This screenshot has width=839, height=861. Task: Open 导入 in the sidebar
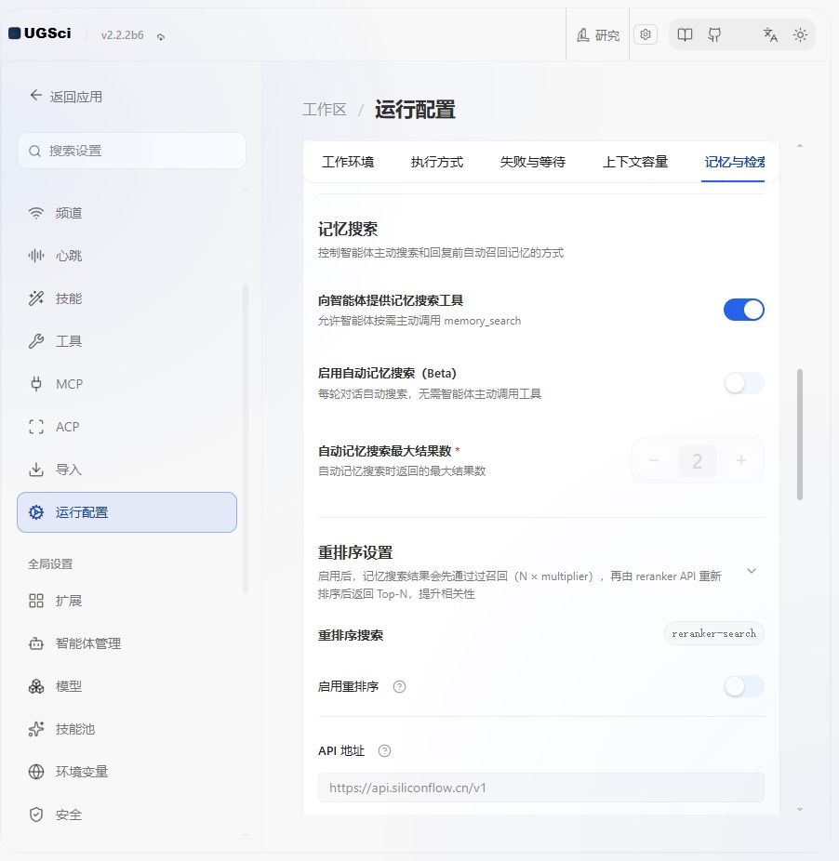[127, 470]
